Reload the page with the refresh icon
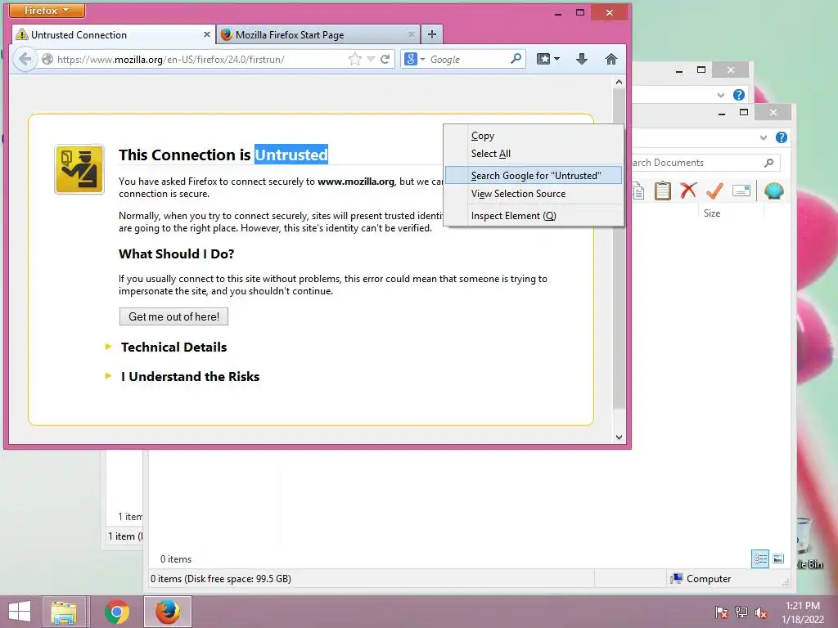Image resolution: width=838 pixels, height=628 pixels. (385, 59)
